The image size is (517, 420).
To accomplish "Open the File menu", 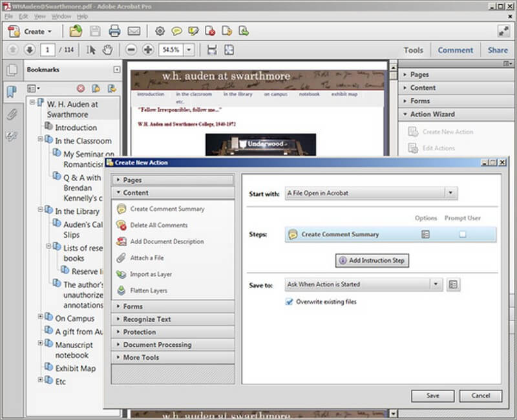I will point(8,16).
